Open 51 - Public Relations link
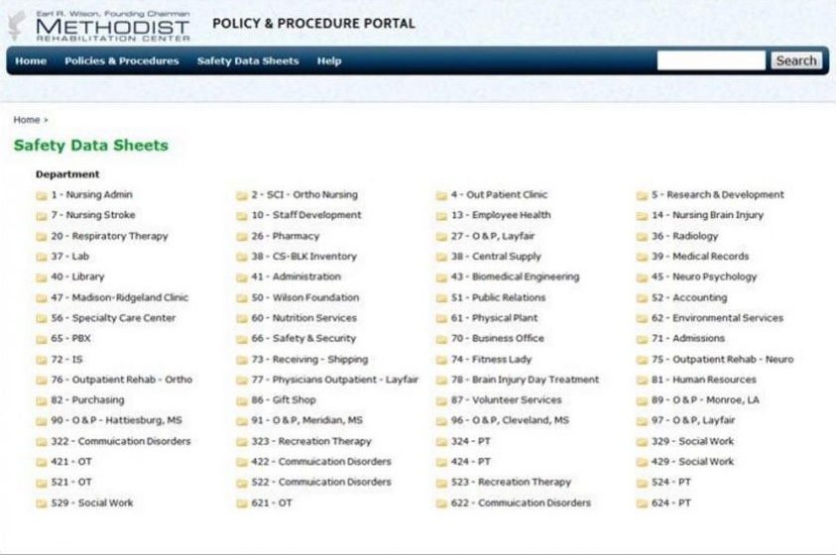This screenshot has width=836, height=555. (499, 297)
